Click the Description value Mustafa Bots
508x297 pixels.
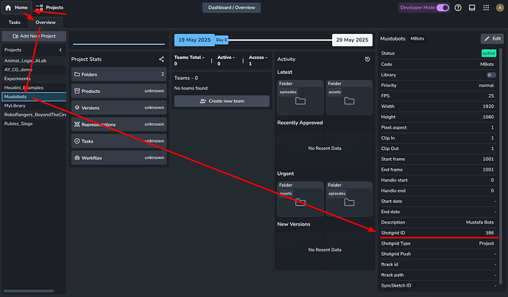[480, 222]
